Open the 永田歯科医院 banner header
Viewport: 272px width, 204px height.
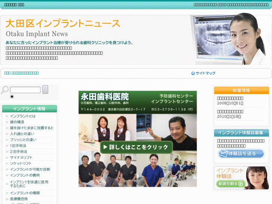(138, 102)
